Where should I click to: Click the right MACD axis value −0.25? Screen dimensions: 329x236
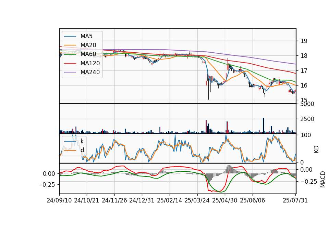tap(309, 182)
